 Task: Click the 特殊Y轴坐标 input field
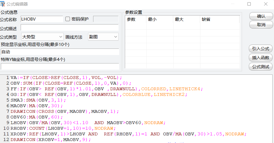pyautogui.click(x=60, y=66)
